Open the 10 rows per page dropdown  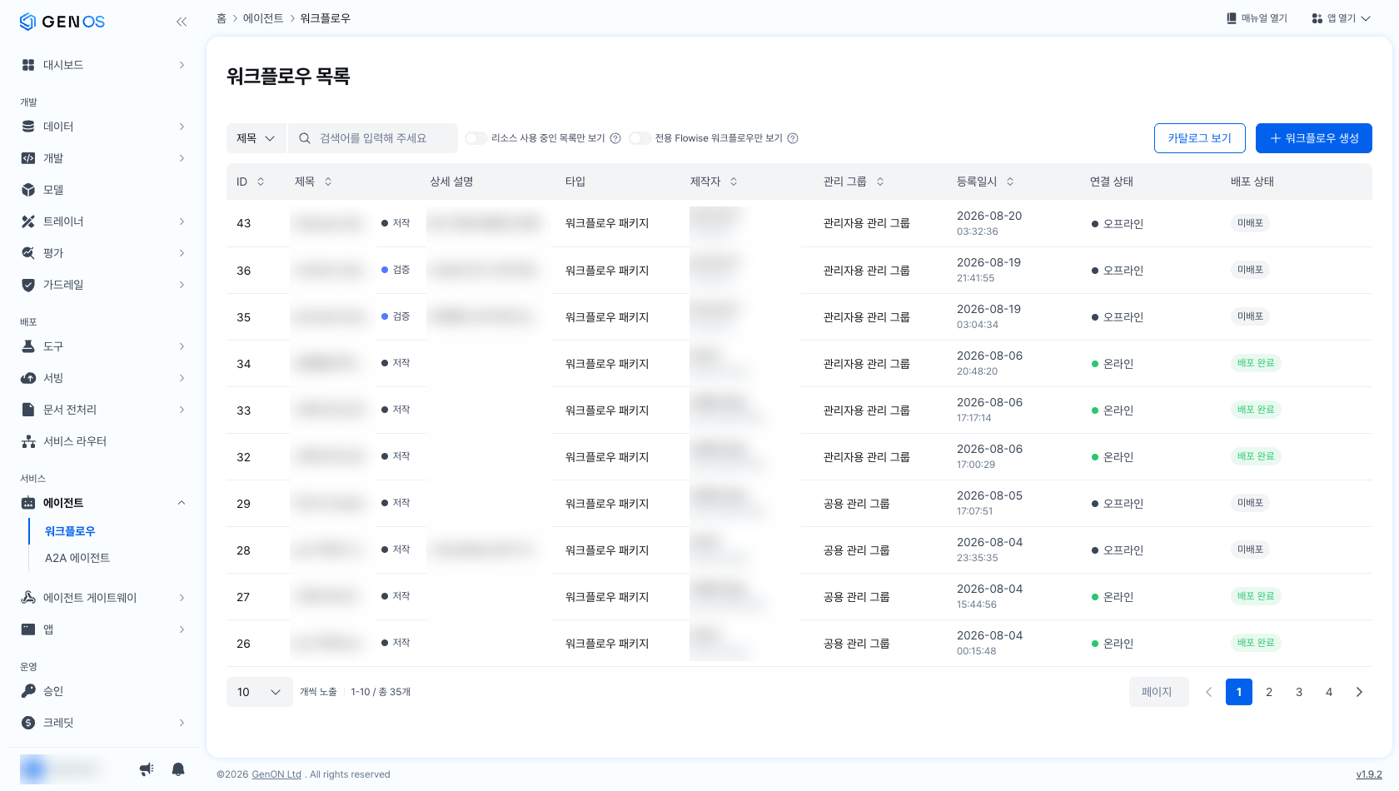259,692
